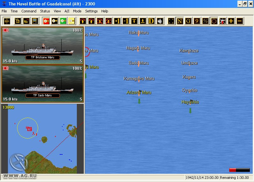The image size is (254, 182).
Task: Toggle the range circle toolbar icon
Action: click(x=214, y=21)
